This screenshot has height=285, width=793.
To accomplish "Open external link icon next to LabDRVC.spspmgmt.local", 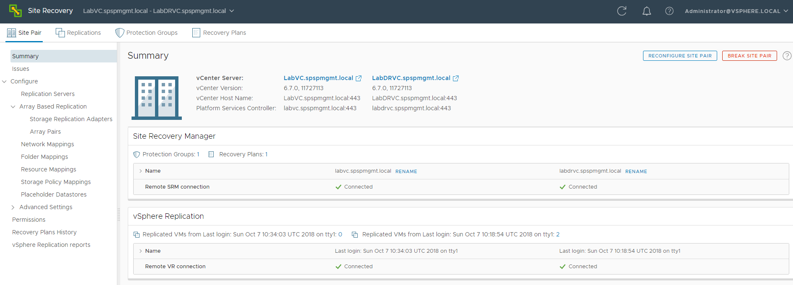I will (x=456, y=78).
